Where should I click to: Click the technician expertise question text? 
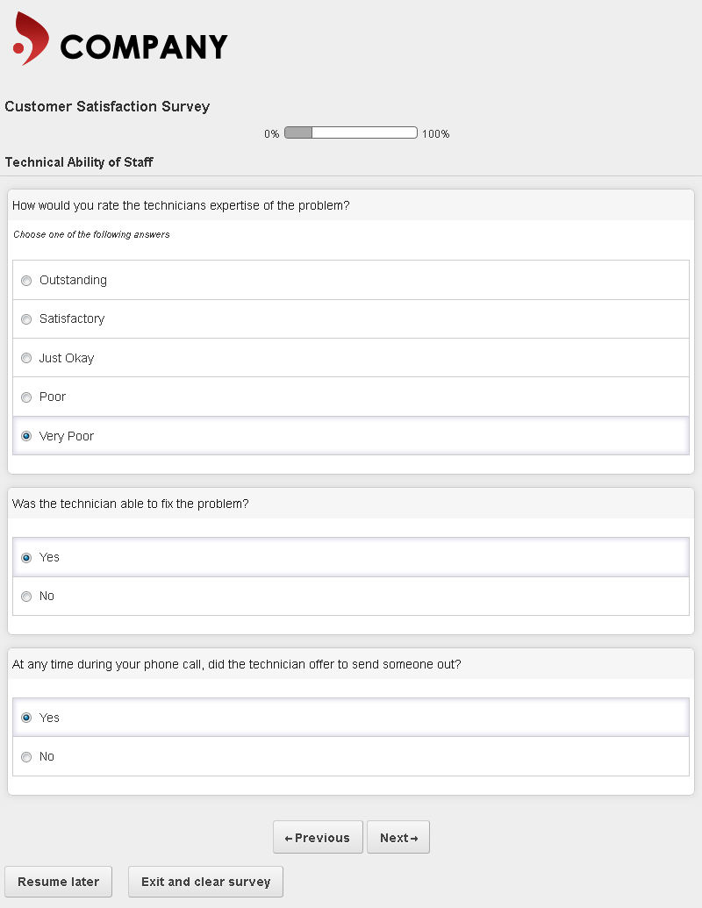coord(181,206)
